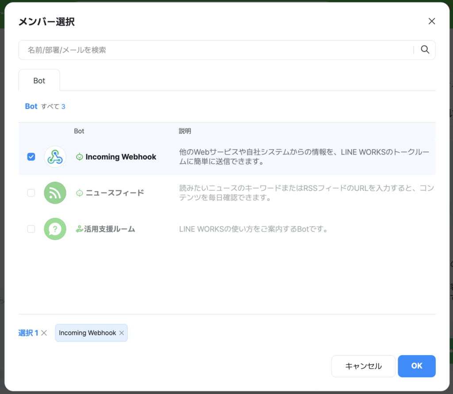Image resolution: width=453 pixels, height=394 pixels.
Task: Select the ニュースフィード bot name
Action: click(x=115, y=193)
